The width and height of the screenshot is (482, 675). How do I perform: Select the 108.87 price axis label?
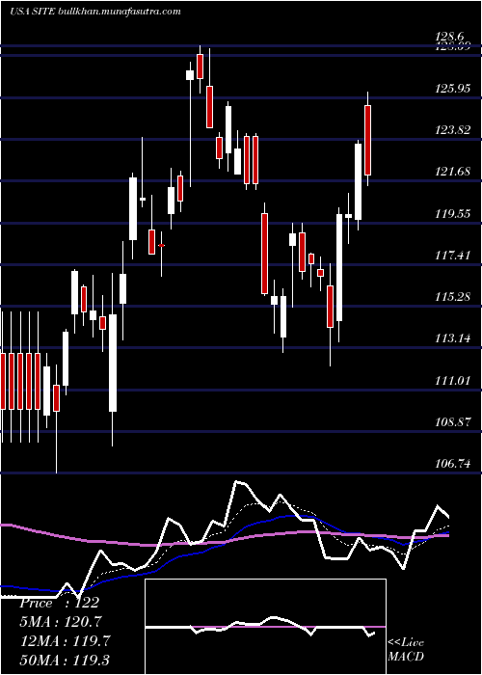(453, 422)
